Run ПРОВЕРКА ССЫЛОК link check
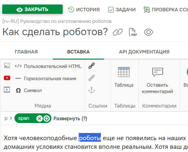Viewport: 188px width, 152px height. click(166, 10)
